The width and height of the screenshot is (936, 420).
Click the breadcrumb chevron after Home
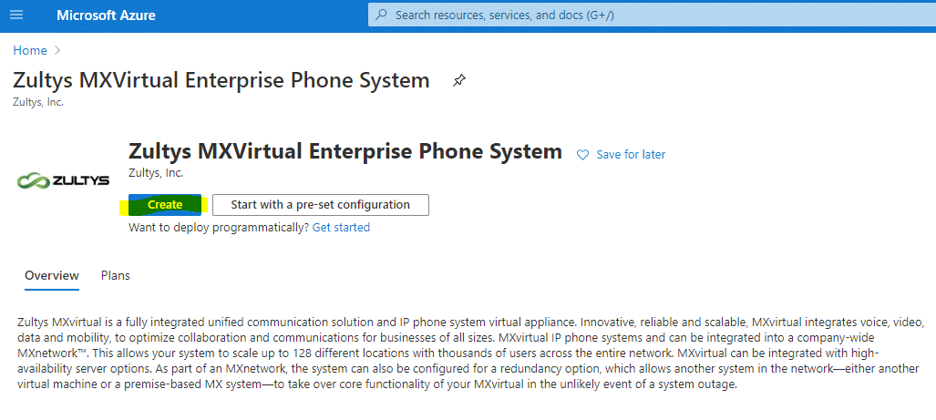(57, 51)
